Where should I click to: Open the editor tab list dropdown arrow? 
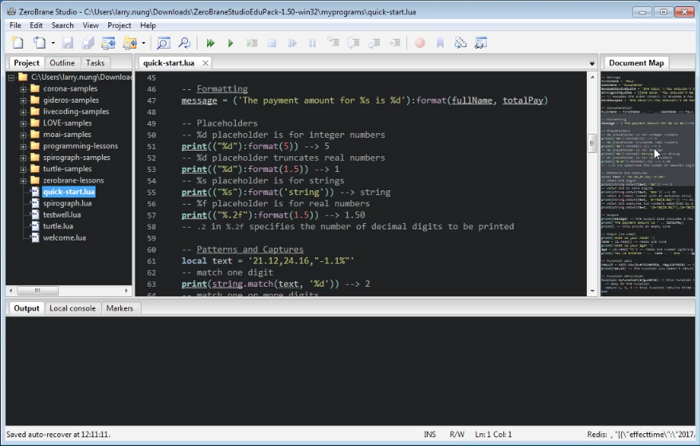click(x=592, y=64)
